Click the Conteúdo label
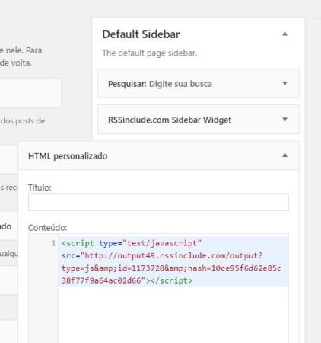This screenshot has height=343, width=321. pos(48,228)
